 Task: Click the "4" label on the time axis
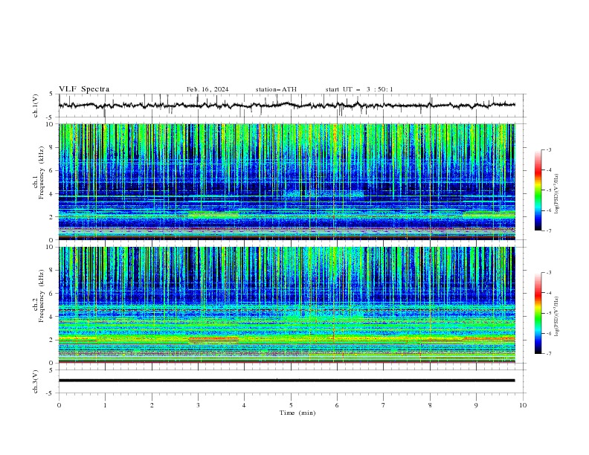pos(245,405)
